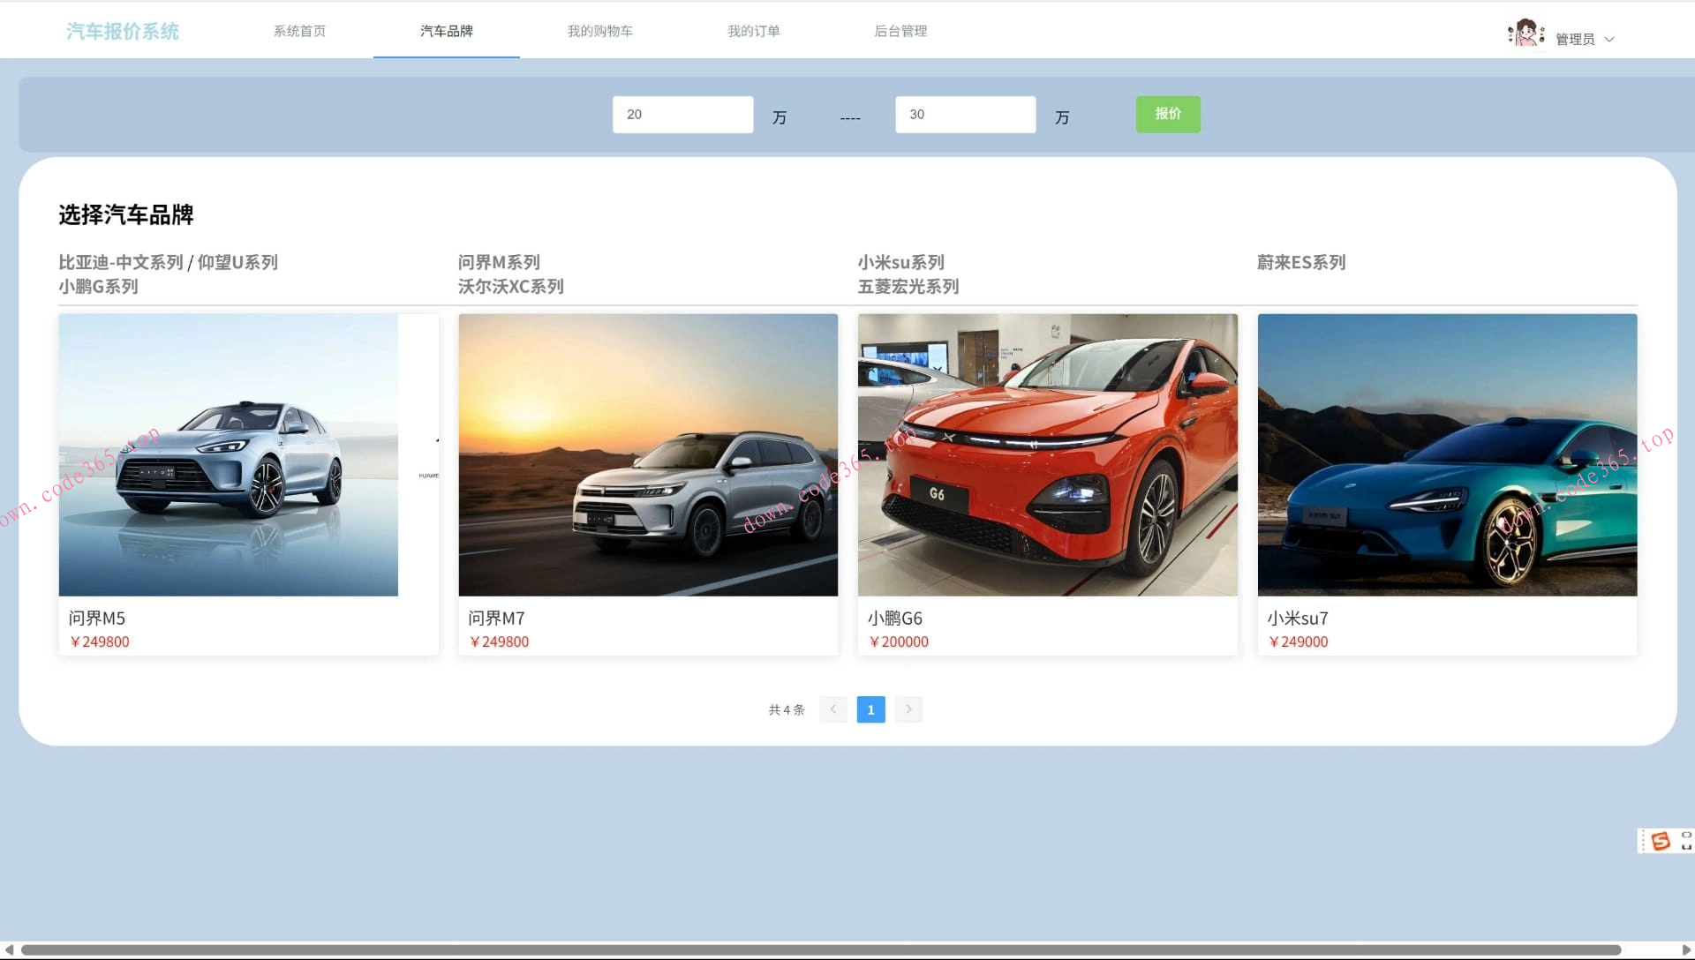Open 后台管理 menu item
Screen dimensions: 1695x960
tap(900, 31)
